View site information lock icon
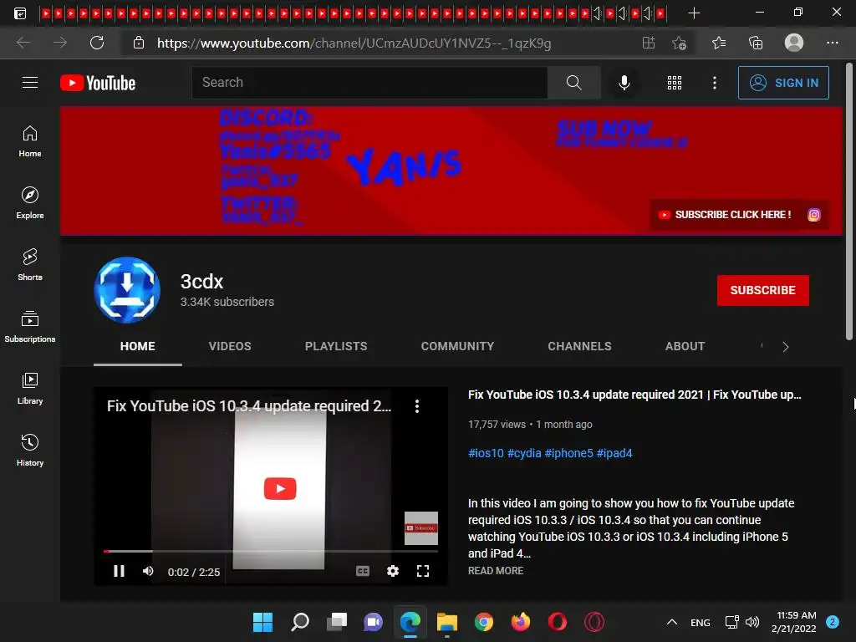Screen dimensions: 856x642 tap(139, 43)
